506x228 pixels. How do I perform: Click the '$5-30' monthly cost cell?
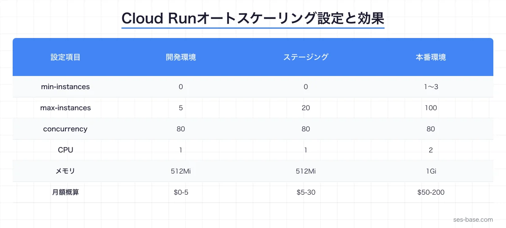[306, 192]
